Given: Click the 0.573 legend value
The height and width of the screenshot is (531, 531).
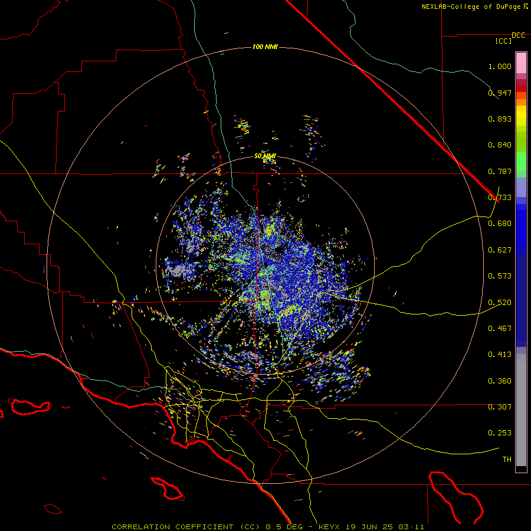Looking at the screenshot, I should (500, 276).
